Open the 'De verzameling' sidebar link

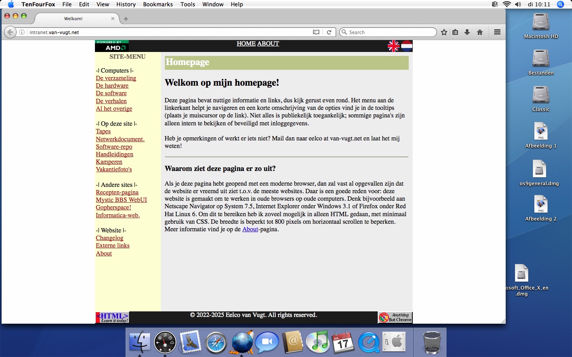pyautogui.click(x=116, y=78)
